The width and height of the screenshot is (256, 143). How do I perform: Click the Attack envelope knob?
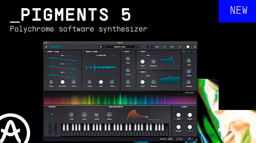click(x=72, y=115)
